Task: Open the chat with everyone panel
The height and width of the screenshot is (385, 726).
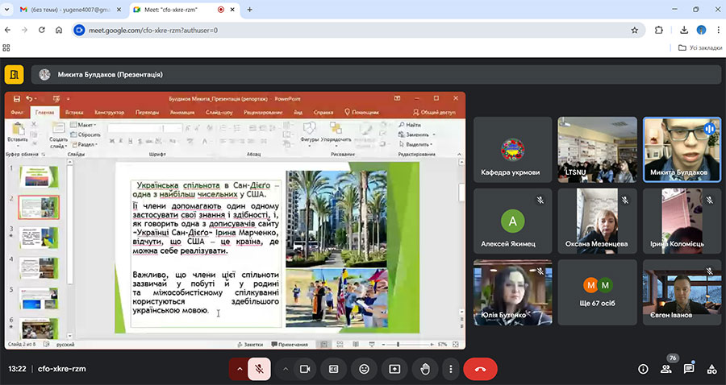Action: [x=689, y=369]
